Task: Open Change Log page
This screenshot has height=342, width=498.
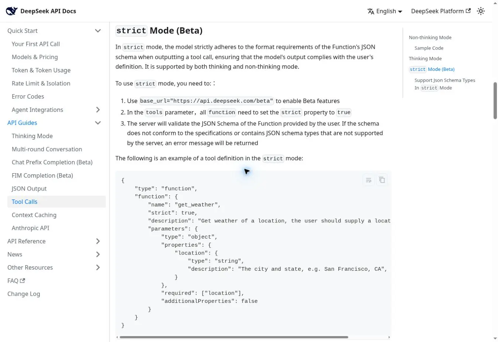Action: [x=24, y=294]
